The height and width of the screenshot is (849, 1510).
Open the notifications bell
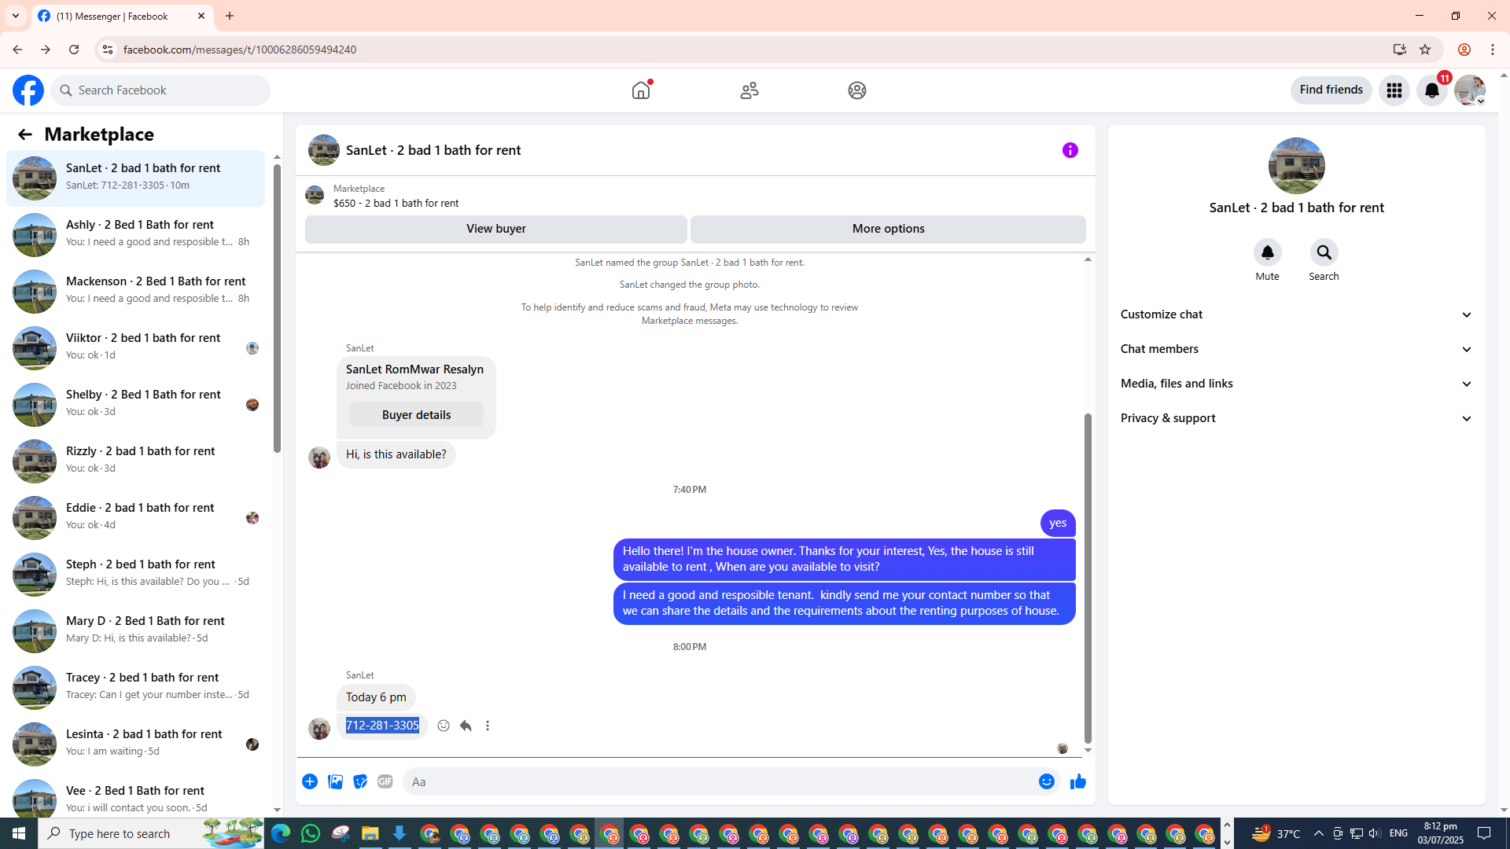pos(1431,90)
